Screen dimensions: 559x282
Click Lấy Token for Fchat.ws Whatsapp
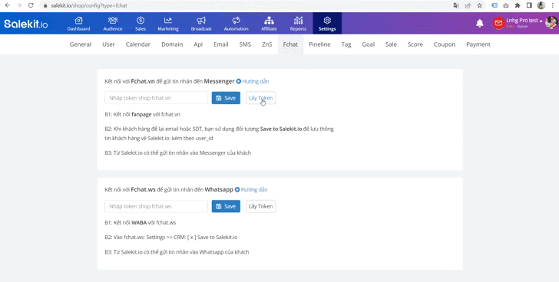pyautogui.click(x=260, y=206)
